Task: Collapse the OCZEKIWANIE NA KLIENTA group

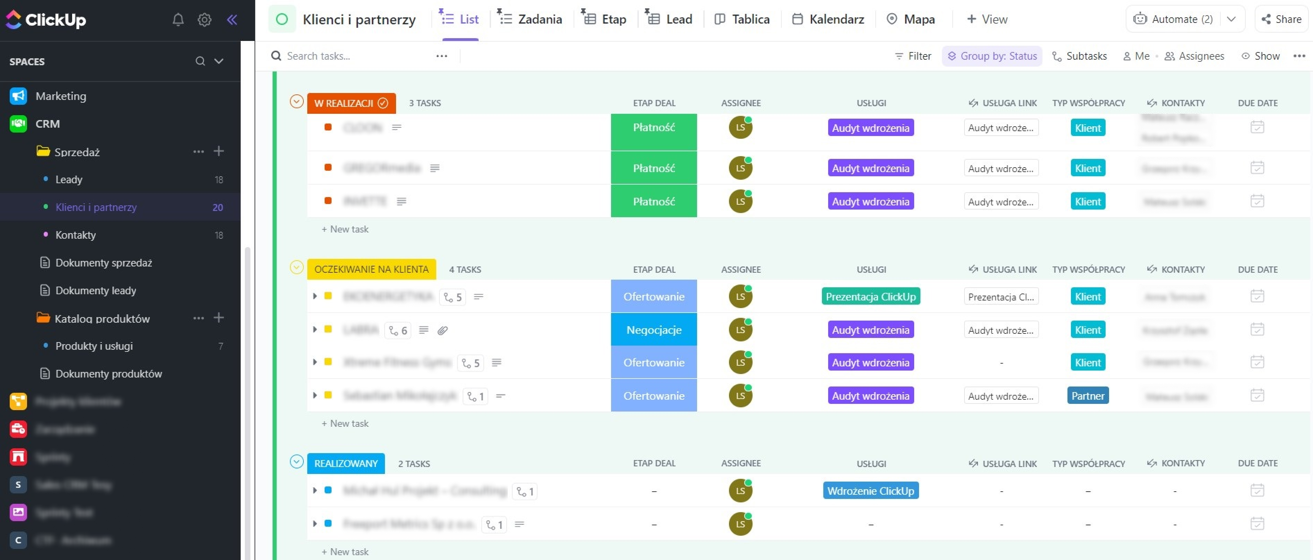Action: 297,267
